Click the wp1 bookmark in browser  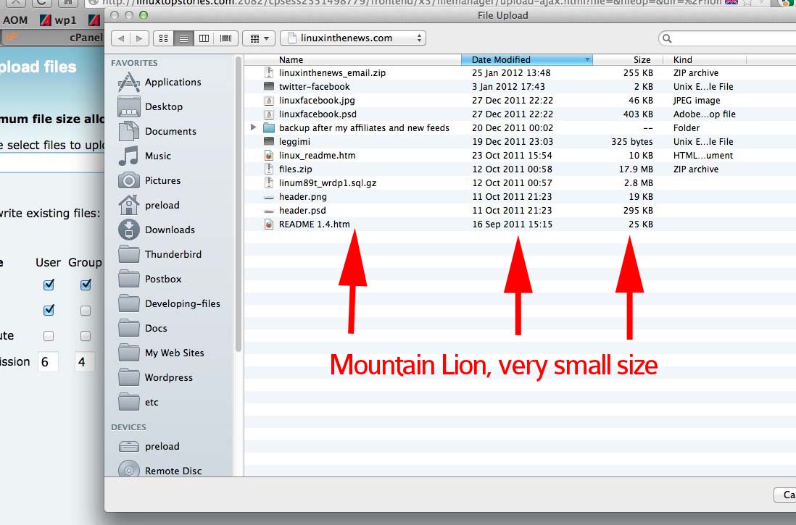point(59,20)
